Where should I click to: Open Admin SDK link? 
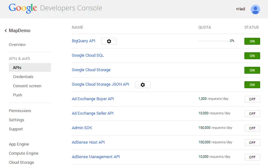click(x=82, y=128)
